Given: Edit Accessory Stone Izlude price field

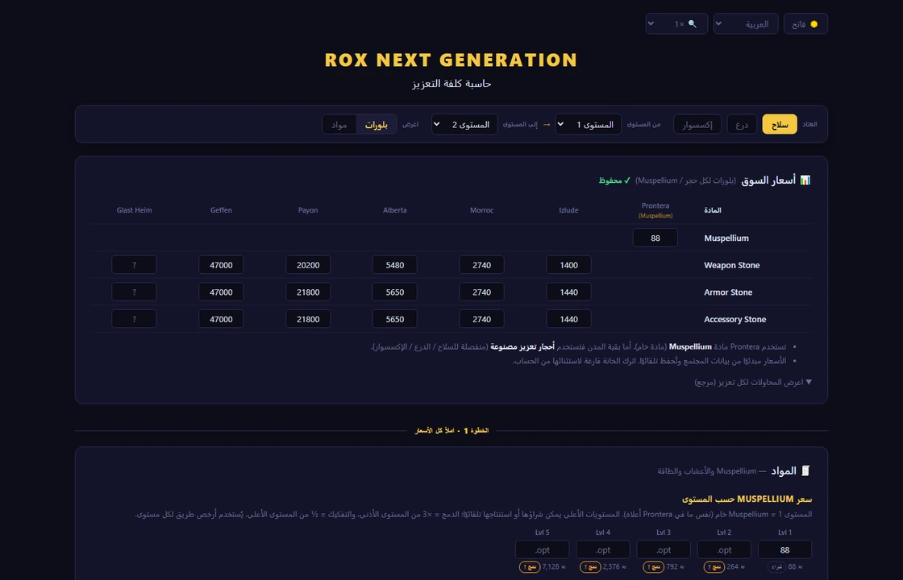Looking at the screenshot, I should [x=568, y=319].
